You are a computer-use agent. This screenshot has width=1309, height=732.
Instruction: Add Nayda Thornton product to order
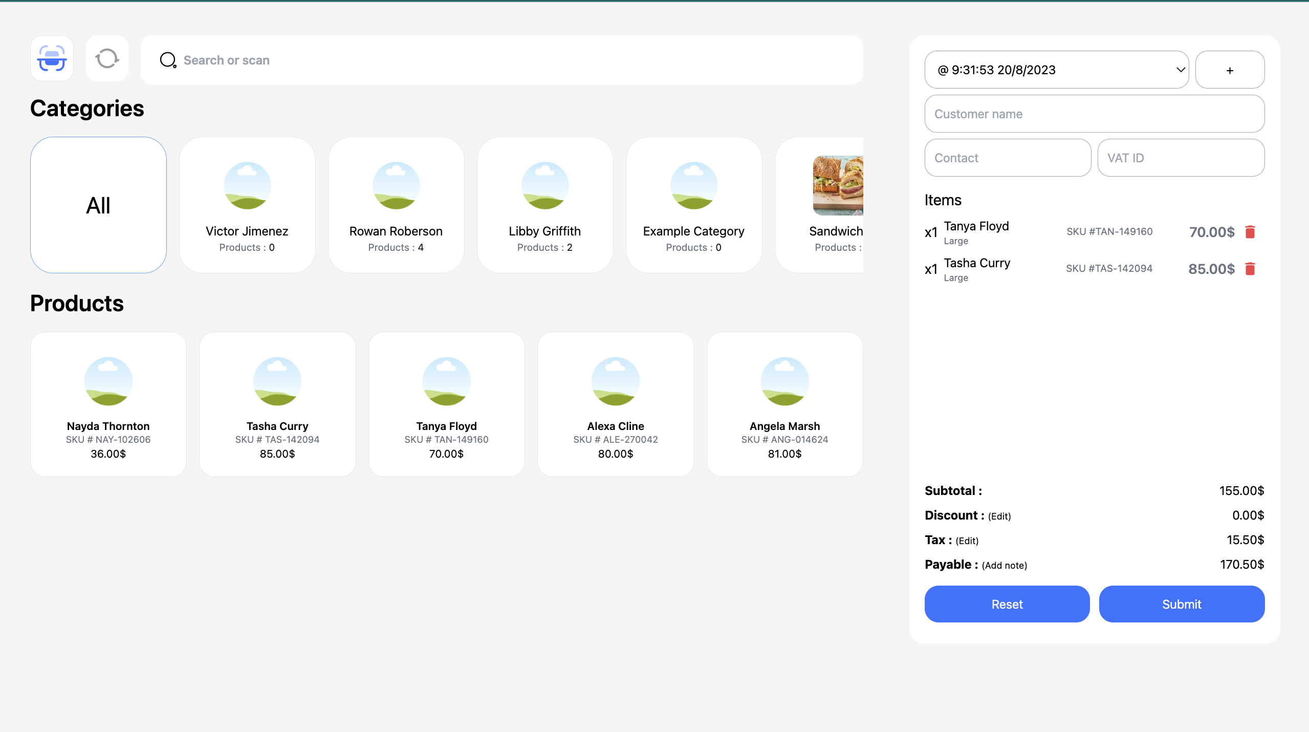click(x=108, y=404)
